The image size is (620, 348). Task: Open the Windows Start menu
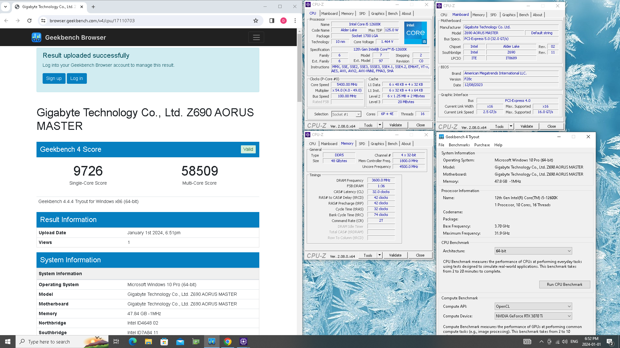tap(8, 342)
